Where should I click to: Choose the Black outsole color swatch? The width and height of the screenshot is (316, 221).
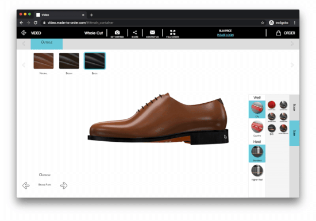pos(95,61)
